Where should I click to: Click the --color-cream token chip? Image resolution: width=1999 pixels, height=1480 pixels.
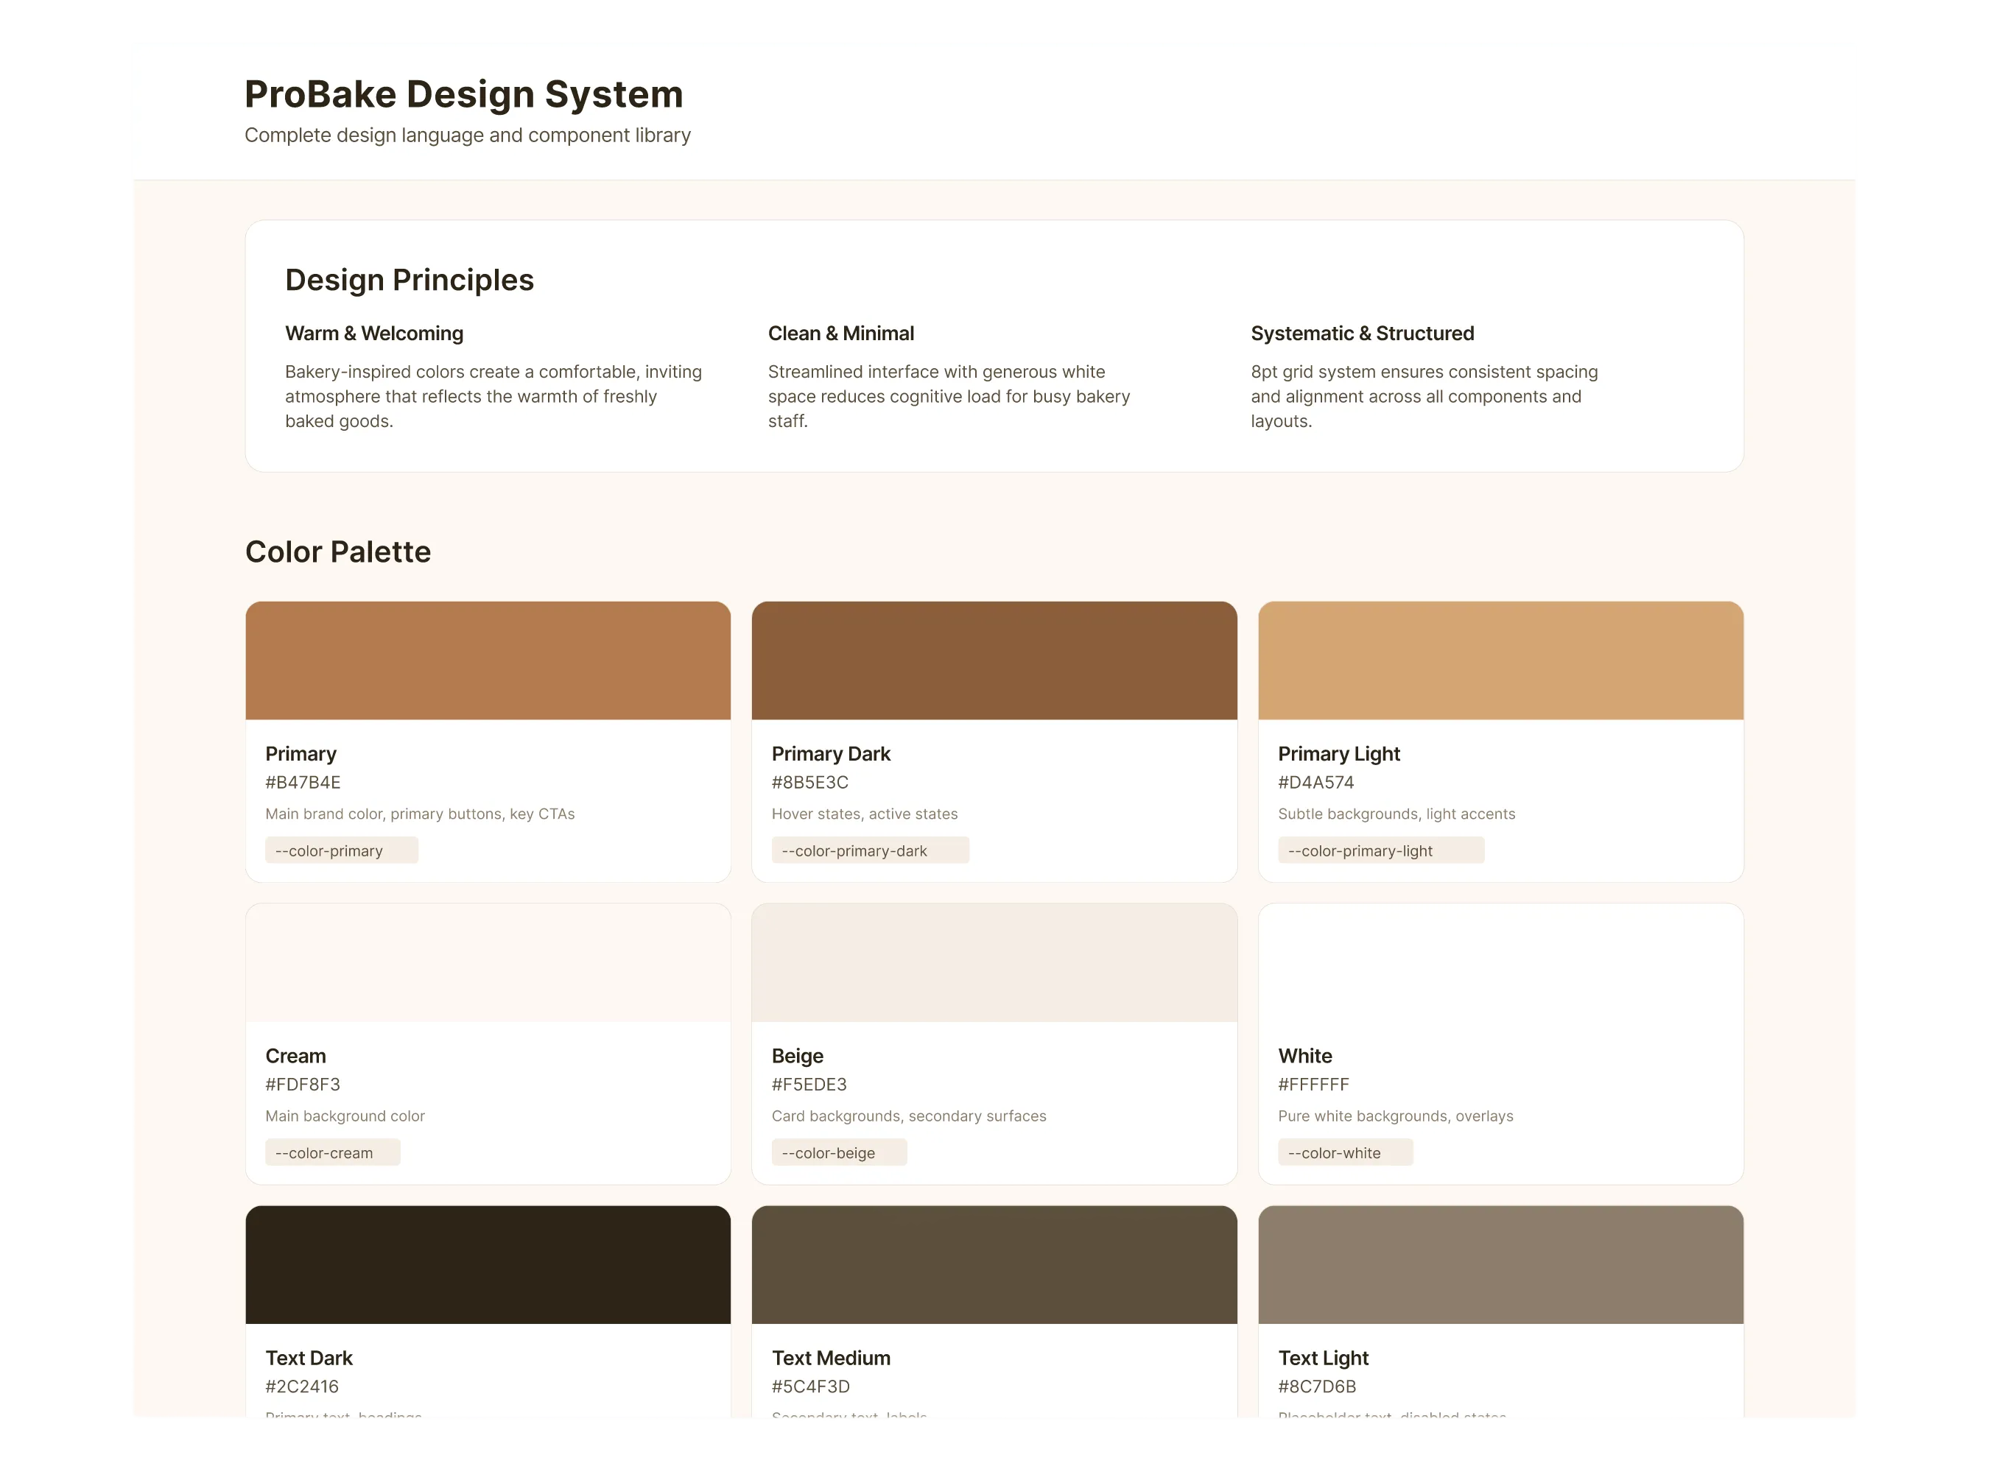click(x=331, y=1152)
